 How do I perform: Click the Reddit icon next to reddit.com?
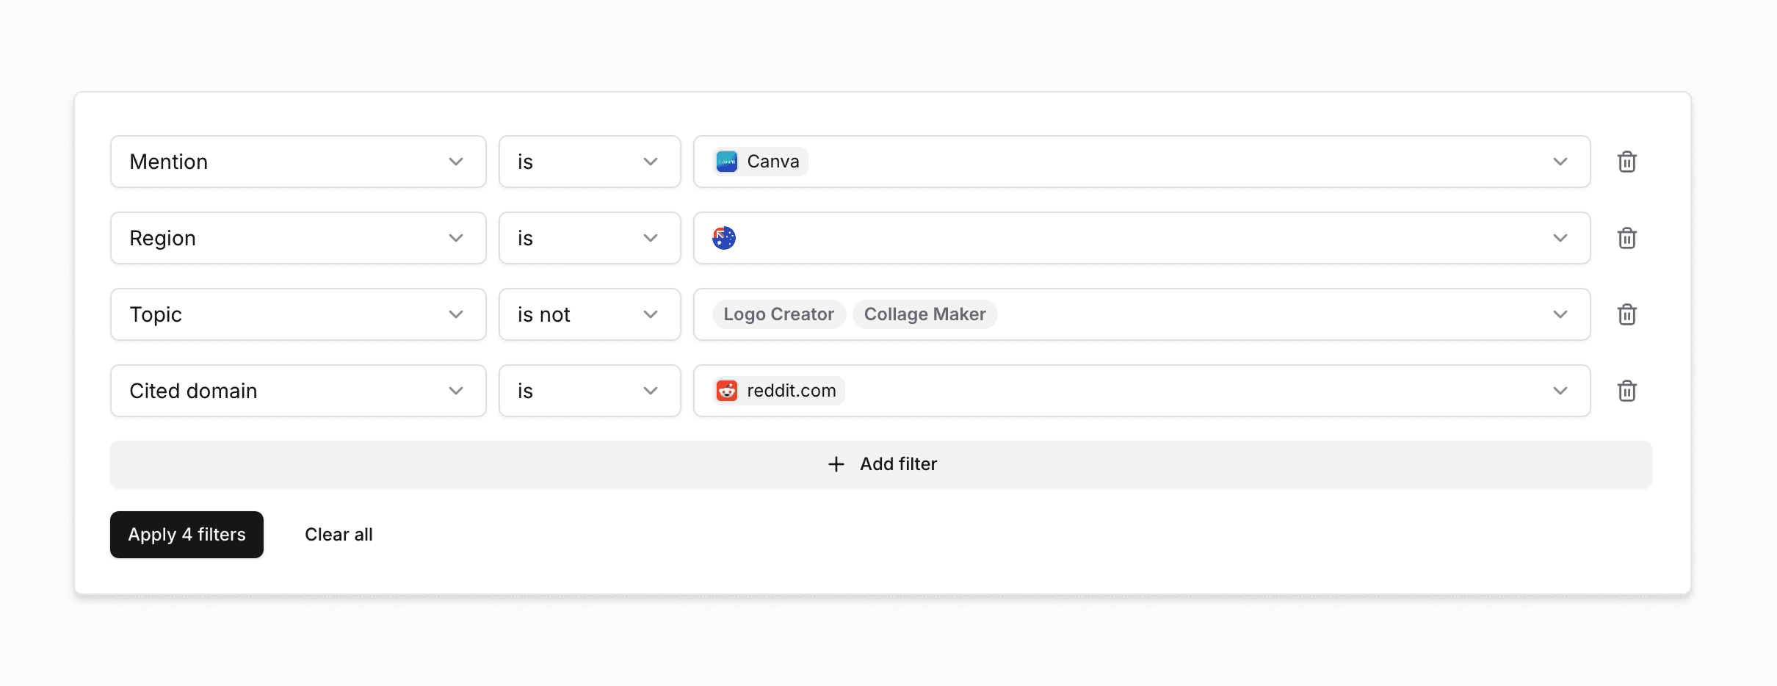[x=727, y=390]
